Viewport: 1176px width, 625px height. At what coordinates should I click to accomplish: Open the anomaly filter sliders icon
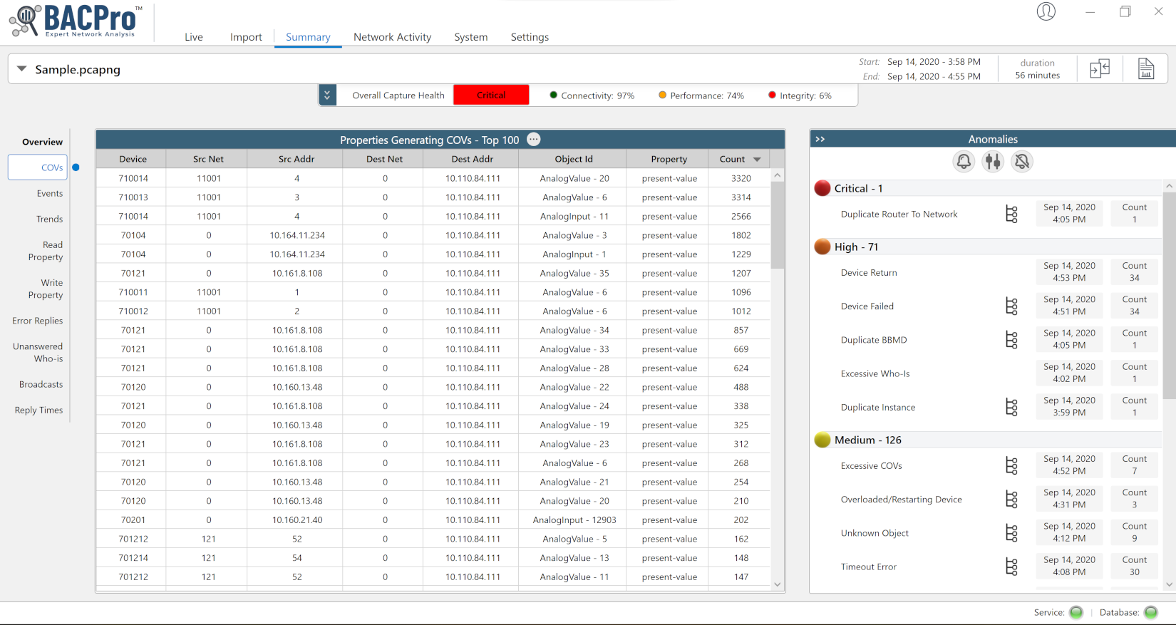tap(993, 162)
